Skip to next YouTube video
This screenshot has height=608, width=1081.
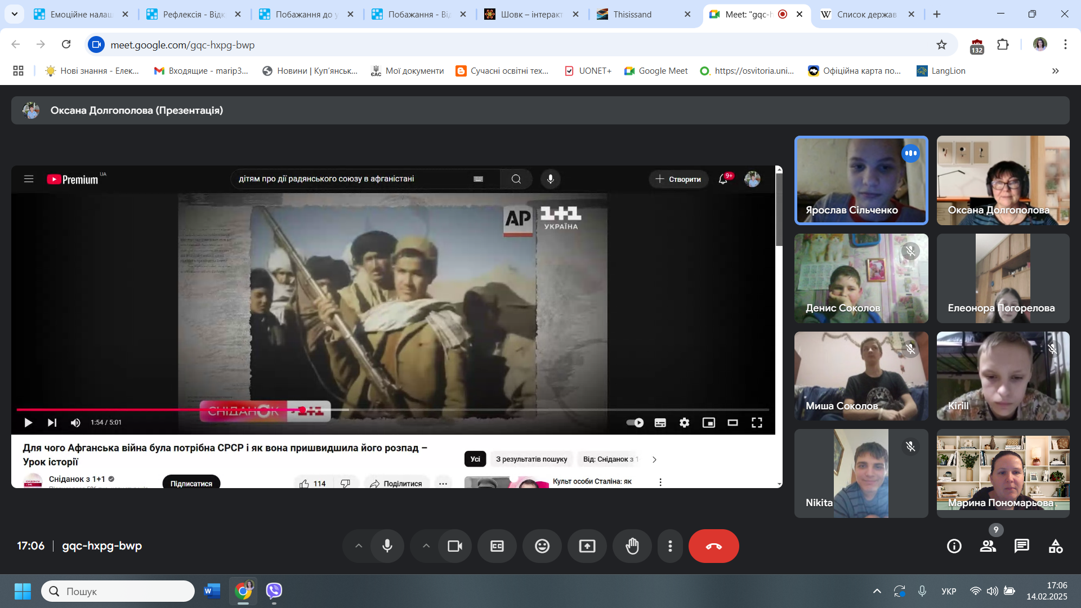click(52, 423)
